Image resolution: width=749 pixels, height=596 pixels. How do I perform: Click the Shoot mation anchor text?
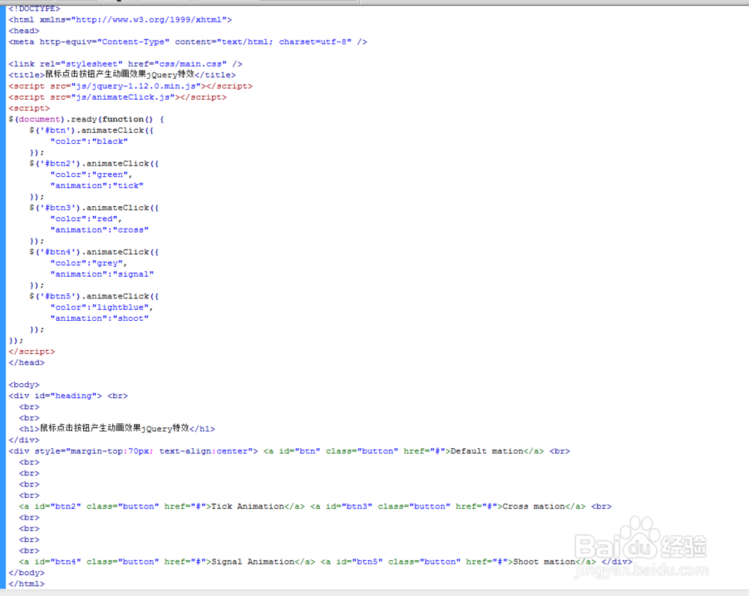(544, 562)
